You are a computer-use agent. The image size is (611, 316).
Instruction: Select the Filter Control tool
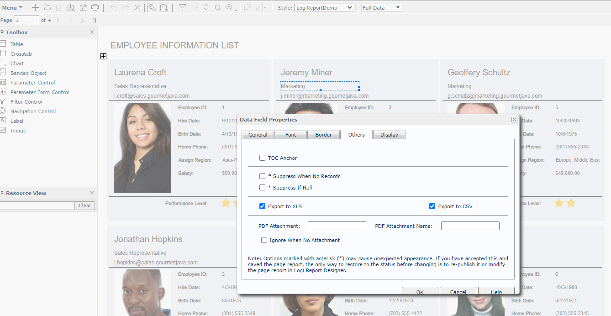pyautogui.click(x=26, y=101)
